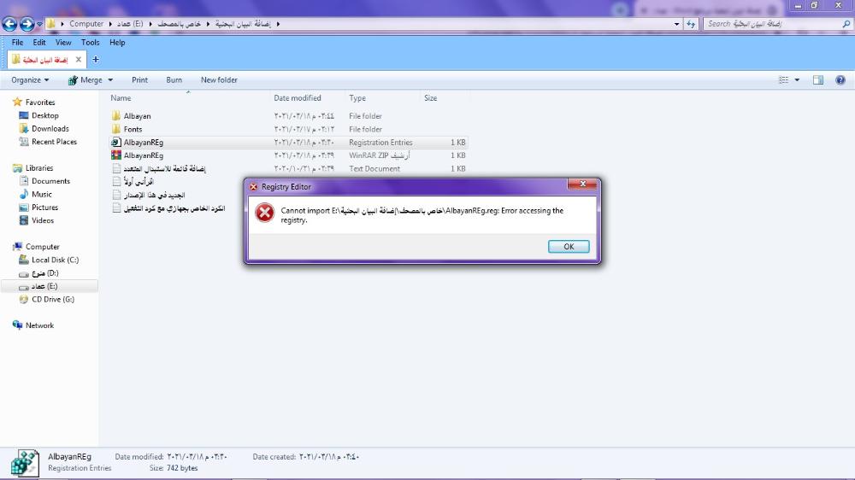Image resolution: width=855 pixels, height=480 pixels.
Task: Open the Edit menu
Action: pyautogui.click(x=39, y=42)
